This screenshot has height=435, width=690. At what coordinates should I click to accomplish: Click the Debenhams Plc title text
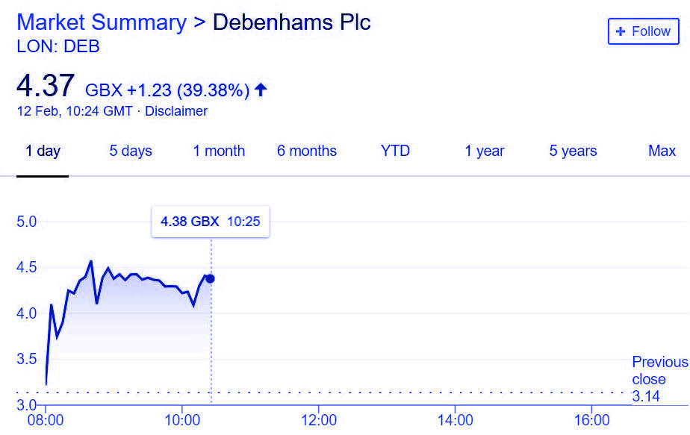[292, 22]
